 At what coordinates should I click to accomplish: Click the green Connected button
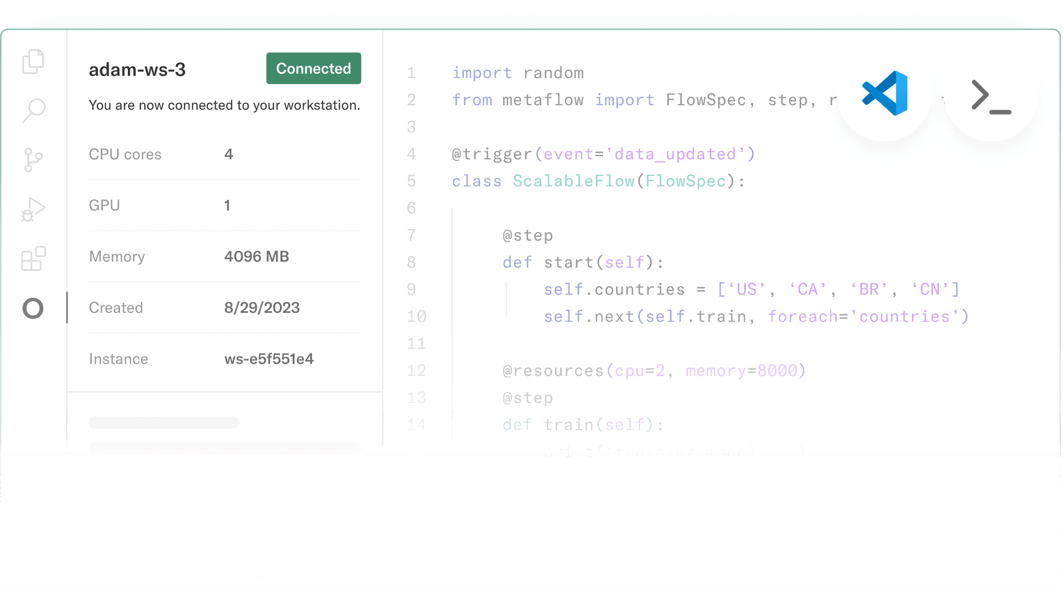pyautogui.click(x=314, y=68)
